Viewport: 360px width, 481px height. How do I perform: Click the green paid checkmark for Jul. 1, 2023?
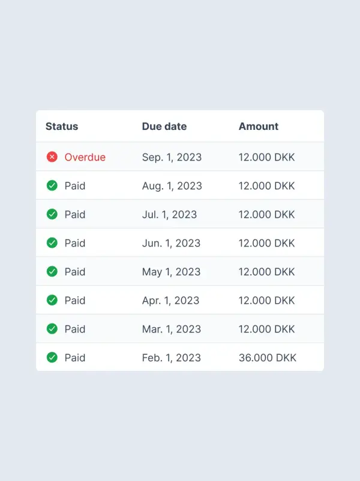[x=52, y=214]
